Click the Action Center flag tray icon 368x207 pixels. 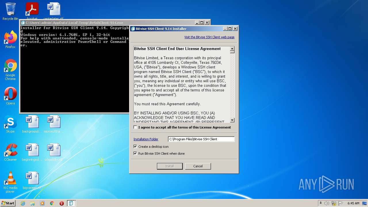(x=341, y=203)
